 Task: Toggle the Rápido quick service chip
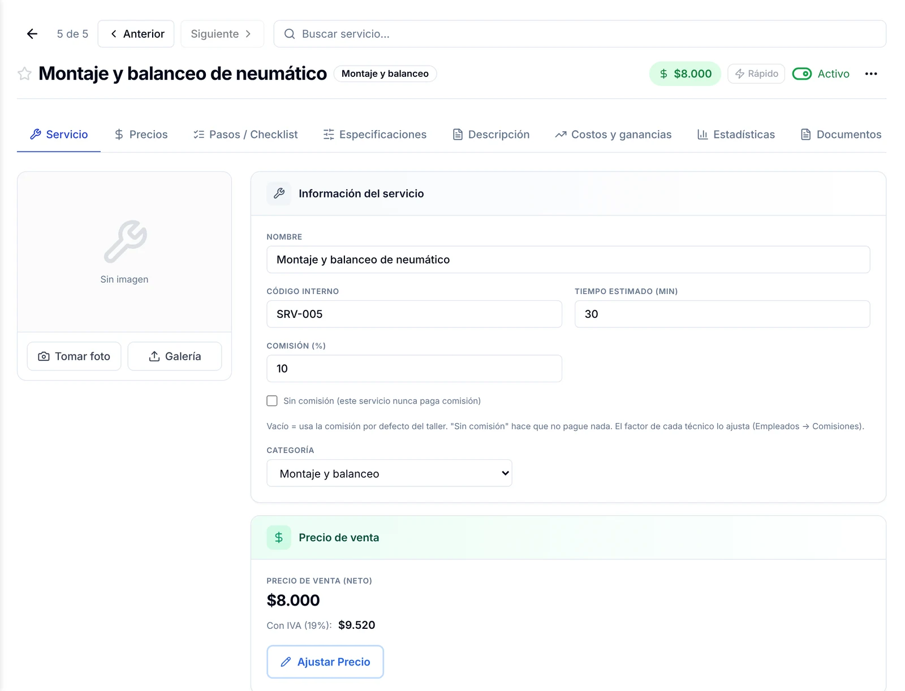click(756, 74)
